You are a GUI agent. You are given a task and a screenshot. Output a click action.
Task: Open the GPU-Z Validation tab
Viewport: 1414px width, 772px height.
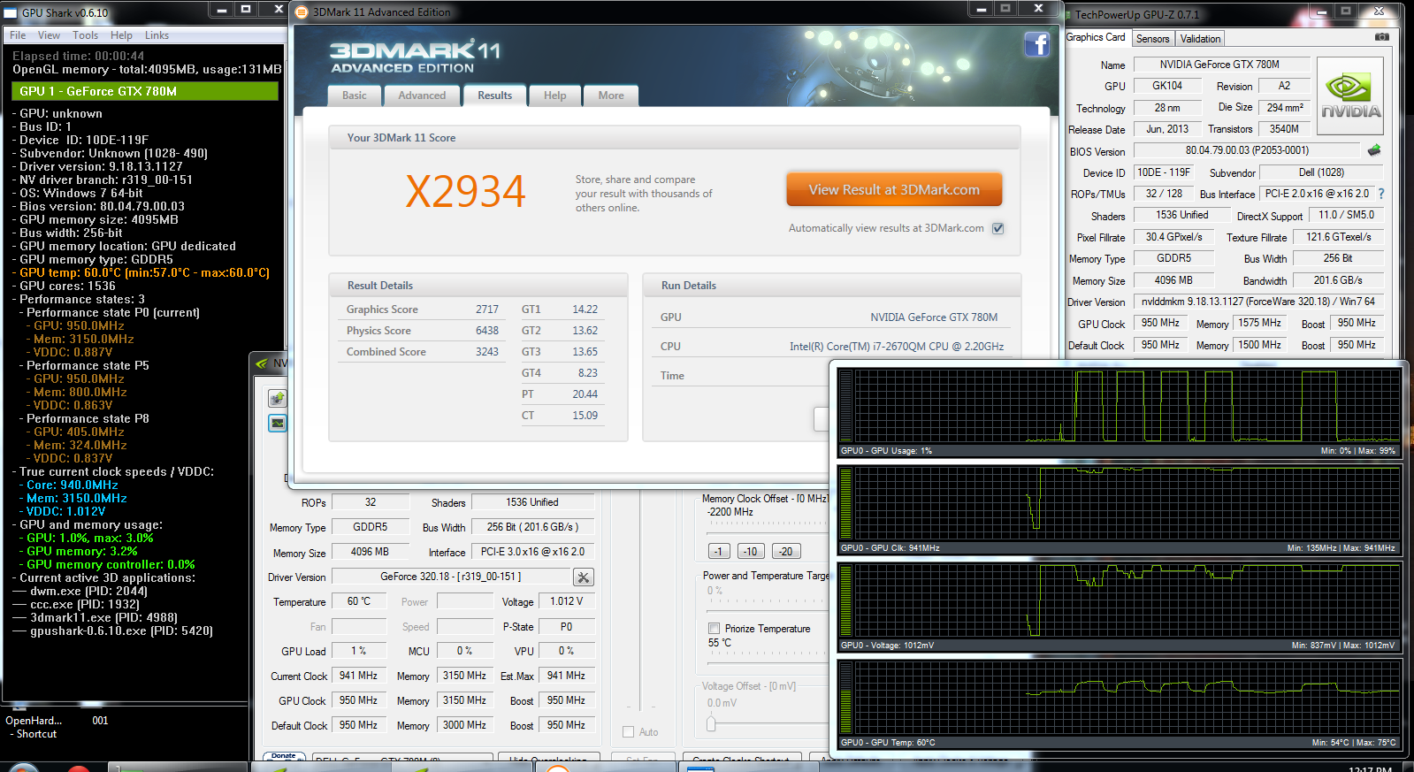click(x=1200, y=39)
